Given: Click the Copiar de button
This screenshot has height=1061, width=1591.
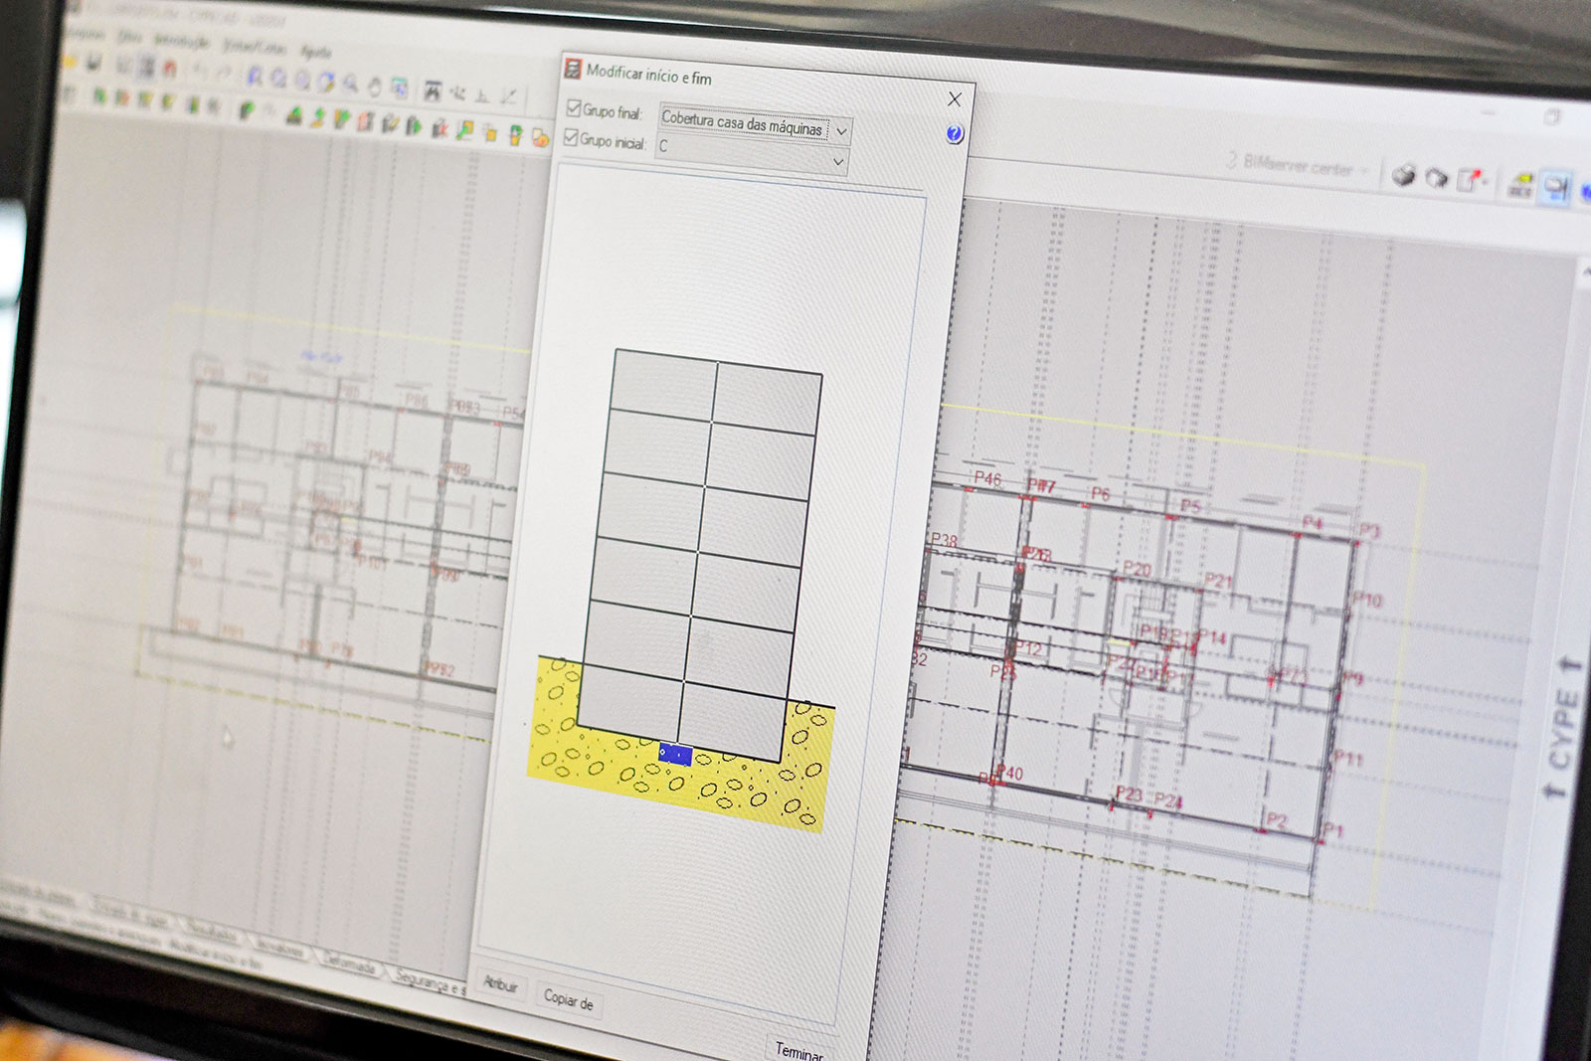Looking at the screenshot, I should click(569, 999).
